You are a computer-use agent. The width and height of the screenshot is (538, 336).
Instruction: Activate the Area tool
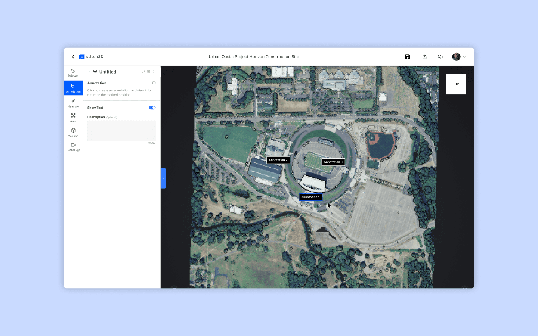[x=73, y=118]
